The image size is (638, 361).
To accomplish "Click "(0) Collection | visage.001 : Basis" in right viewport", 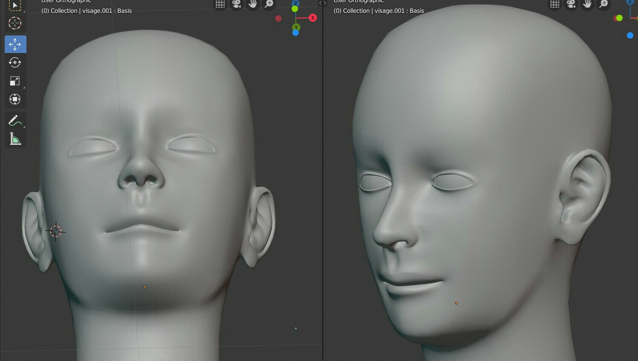I will click(379, 11).
